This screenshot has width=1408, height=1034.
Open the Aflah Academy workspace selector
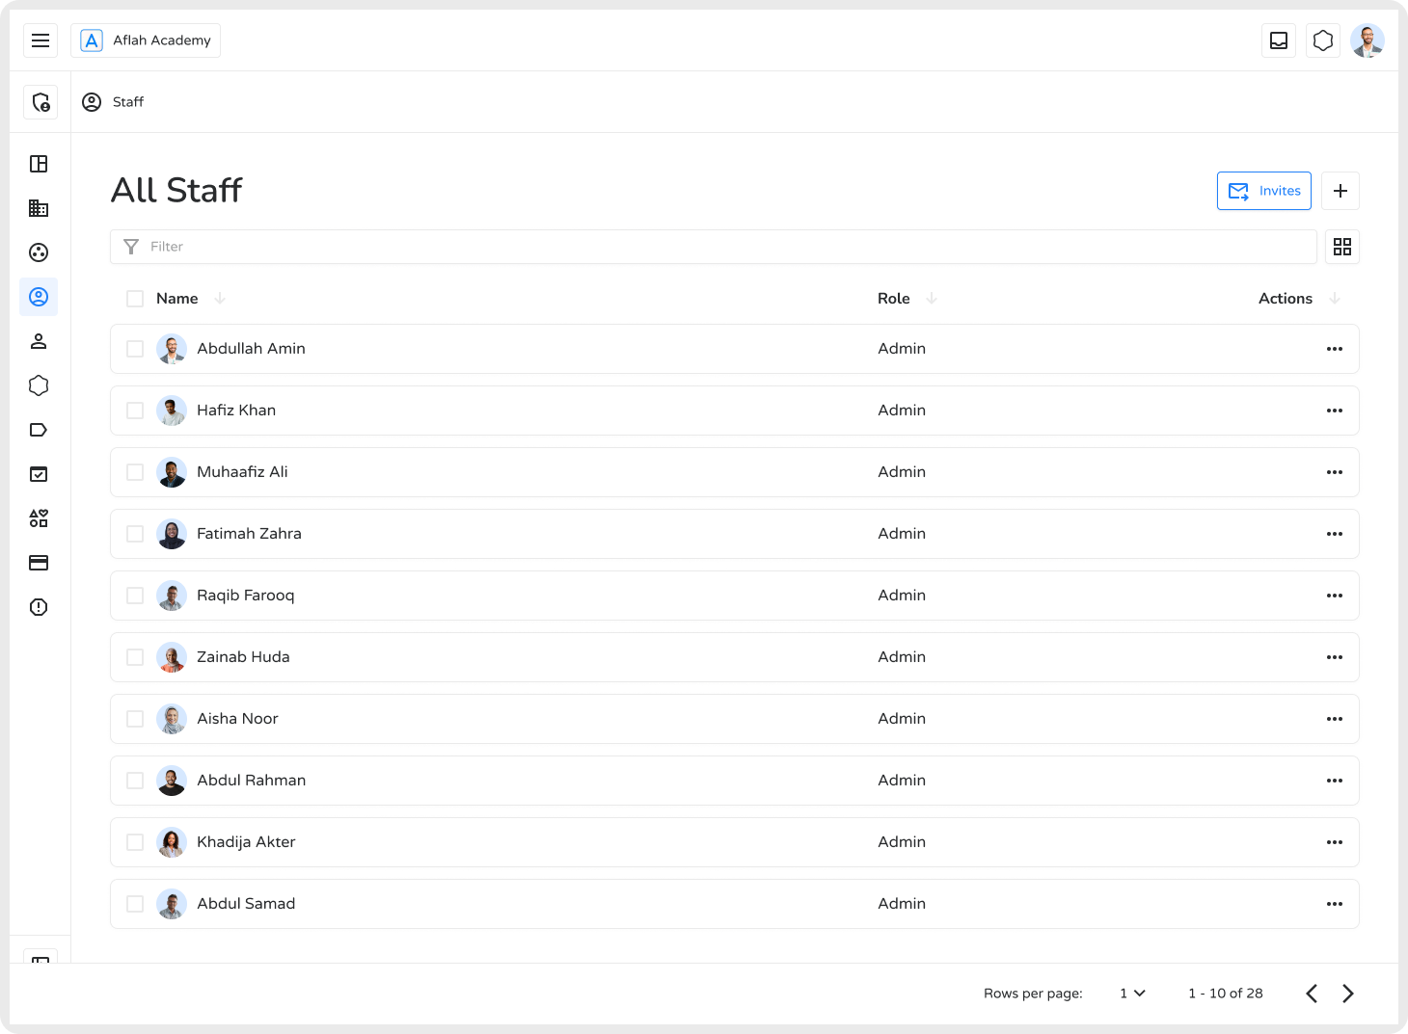point(146,40)
